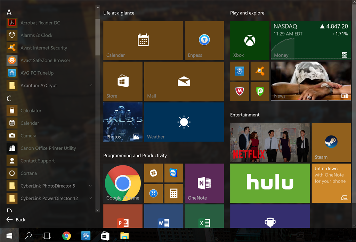
Task: Click app list scrollbar down arrow
Action: pos(98,210)
